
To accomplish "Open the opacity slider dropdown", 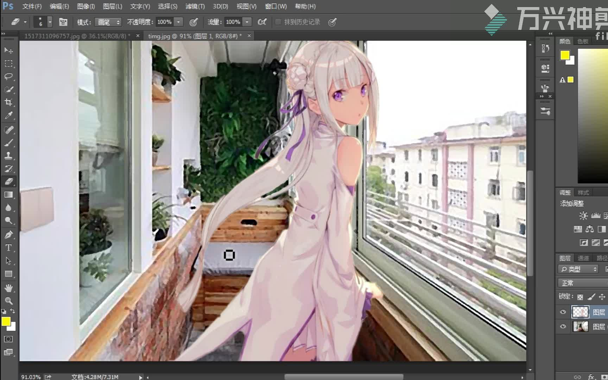I will (179, 22).
